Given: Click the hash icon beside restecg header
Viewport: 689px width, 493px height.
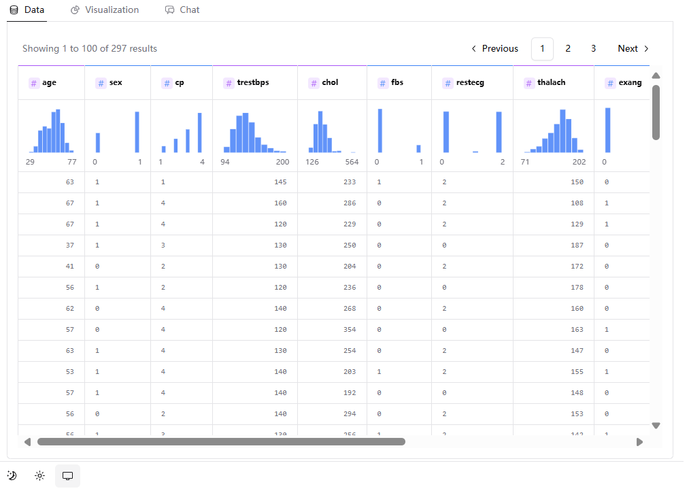Looking at the screenshot, I should coord(448,83).
